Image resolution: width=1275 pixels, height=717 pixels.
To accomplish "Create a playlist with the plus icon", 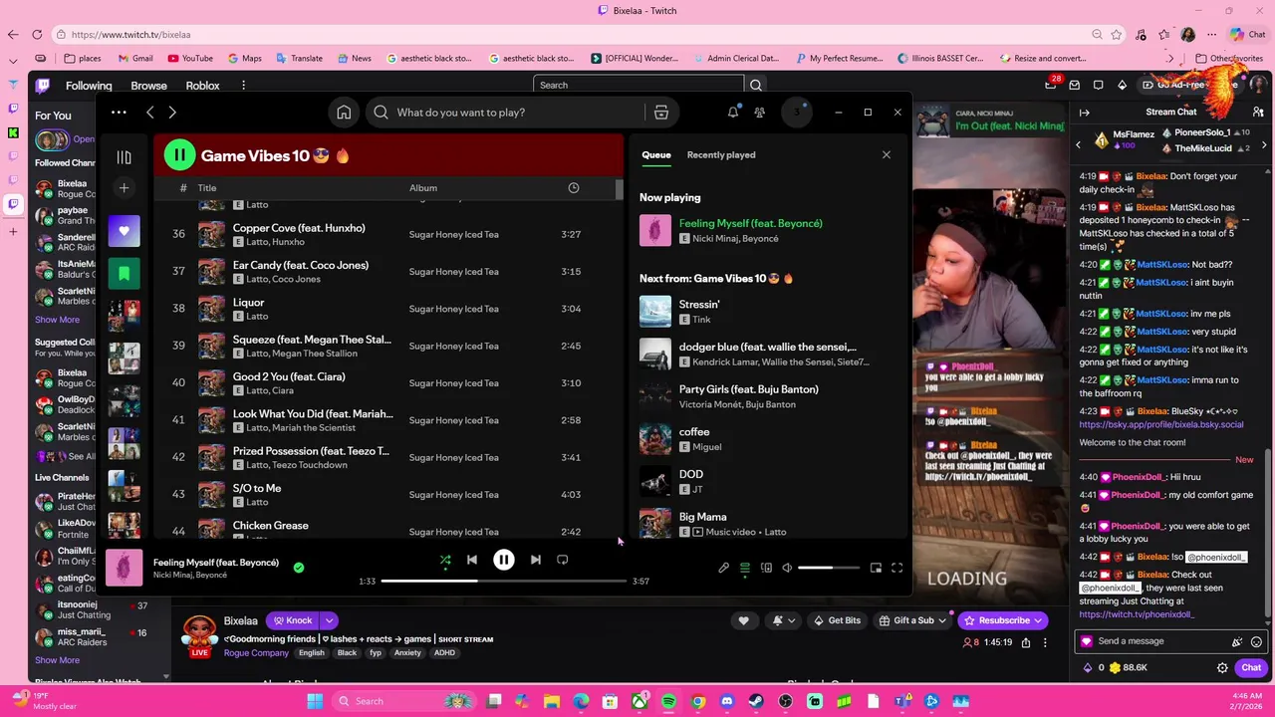I will [124, 187].
